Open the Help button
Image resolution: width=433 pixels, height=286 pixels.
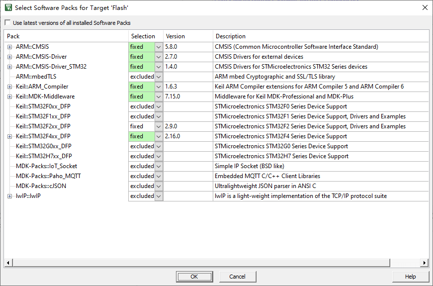click(x=410, y=277)
